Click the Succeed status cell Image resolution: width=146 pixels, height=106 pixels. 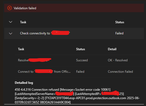pos(82,60)
